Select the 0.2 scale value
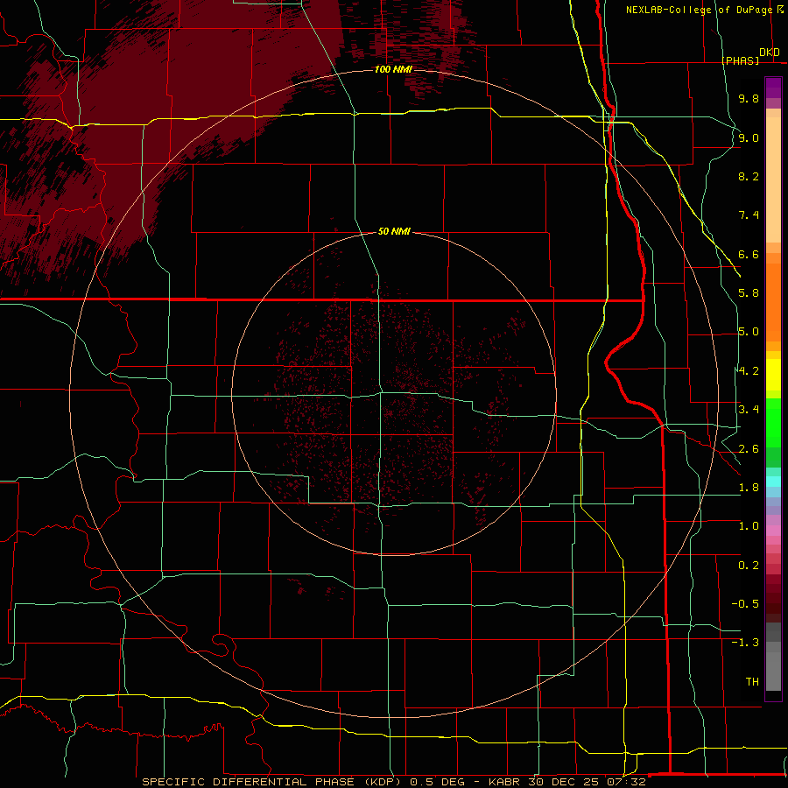 [749, 566]
